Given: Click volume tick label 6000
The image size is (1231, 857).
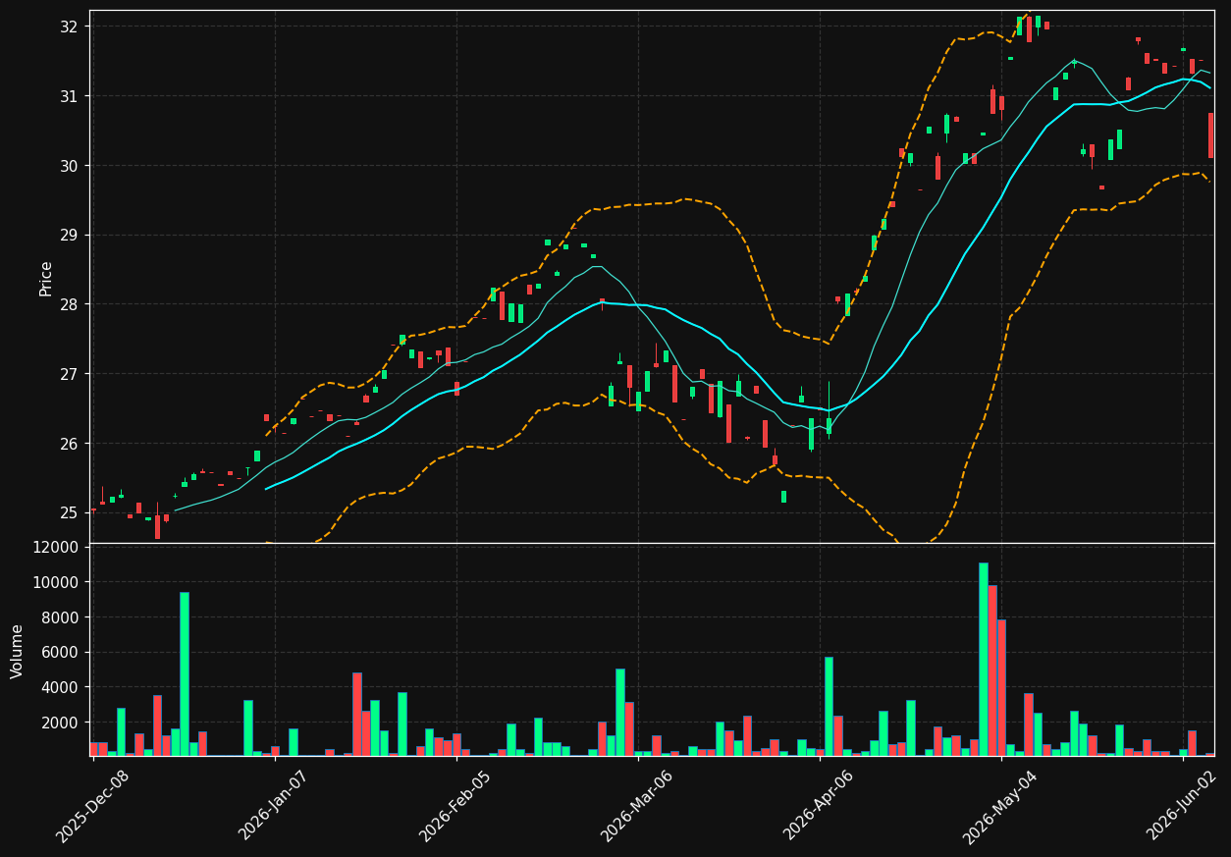Looking at the screenshot, I should 59,653.
